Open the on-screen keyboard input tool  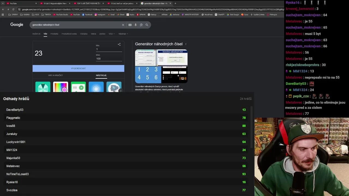pos(130,25)
